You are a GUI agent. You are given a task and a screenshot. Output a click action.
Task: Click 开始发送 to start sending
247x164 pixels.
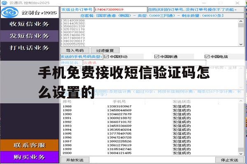(75, 160)
